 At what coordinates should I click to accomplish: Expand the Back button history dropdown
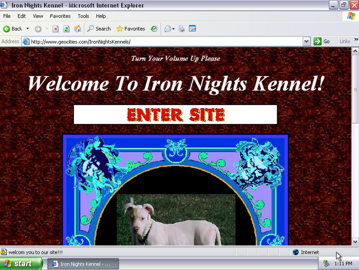click(x=28, y=29)
